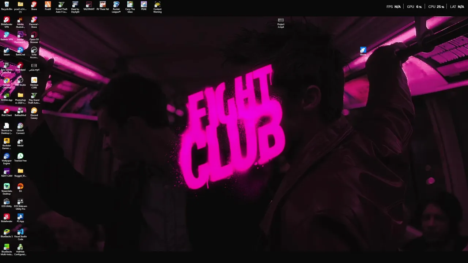
Task: Click the TreeSize Free icon
Action: coord(20,157)
